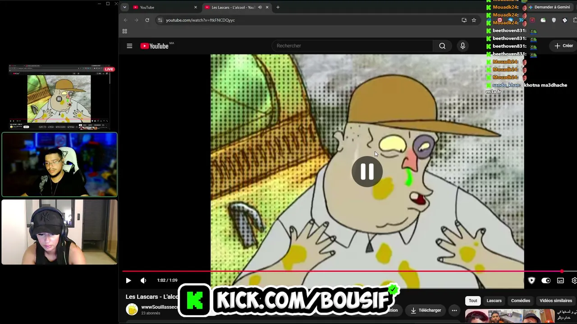
Task: Toggle subtitles button in the player
Action: click(x=560, y=280)
